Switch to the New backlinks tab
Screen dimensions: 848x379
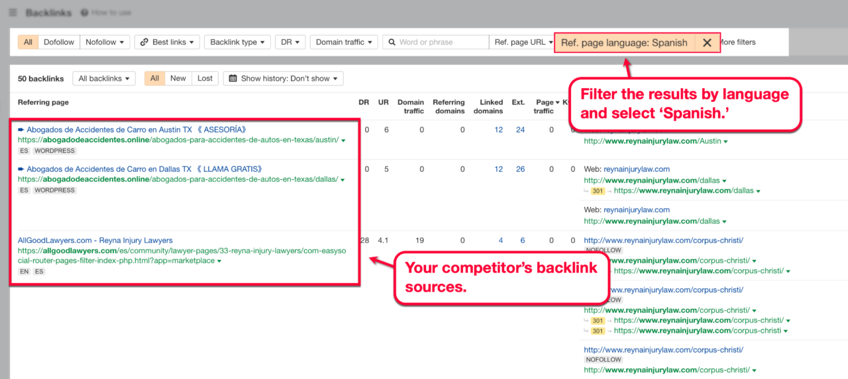tap(178, 78)
